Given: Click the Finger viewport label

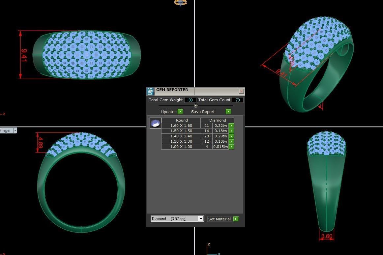Looking at the screenshot, I should 5,130.
